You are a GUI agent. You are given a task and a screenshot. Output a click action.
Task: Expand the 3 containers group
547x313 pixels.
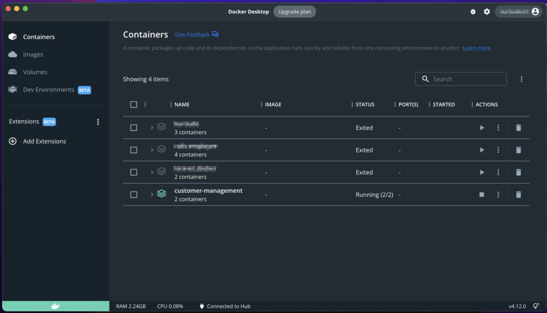(152, 128)
